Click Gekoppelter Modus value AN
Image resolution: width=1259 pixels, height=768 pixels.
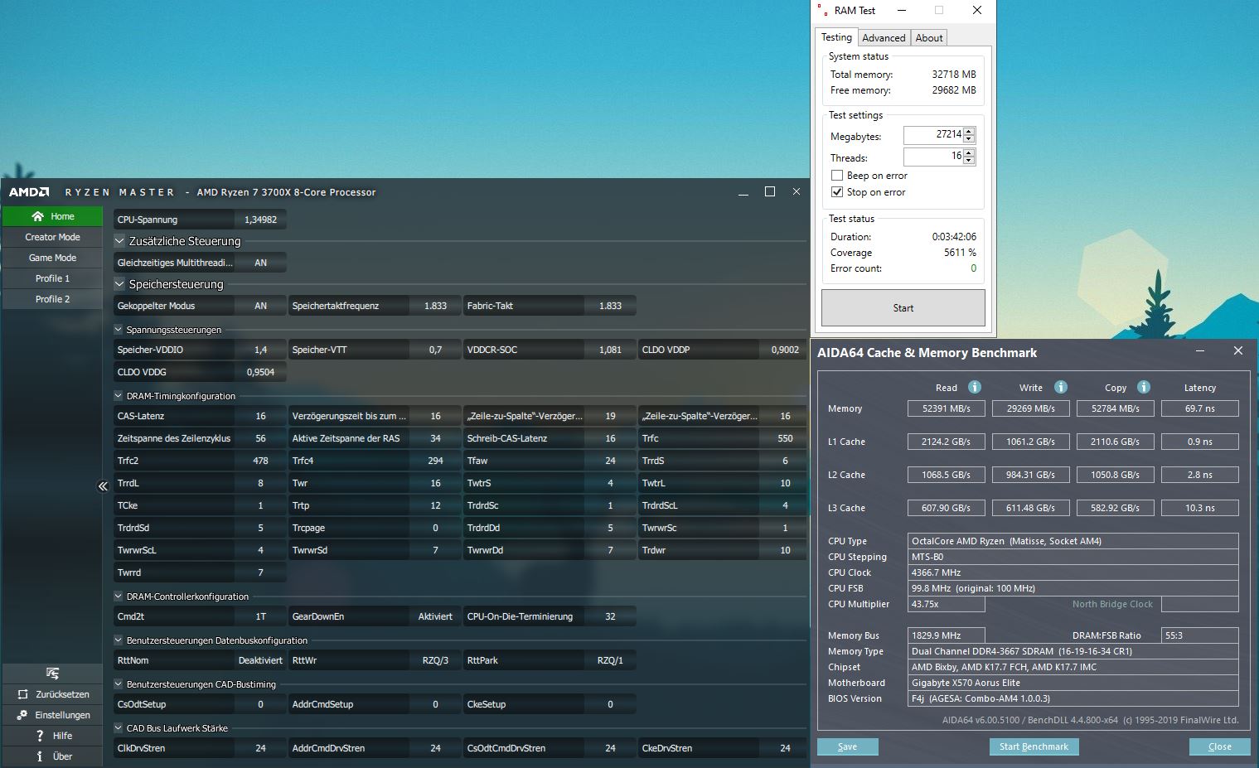(260, 306)
